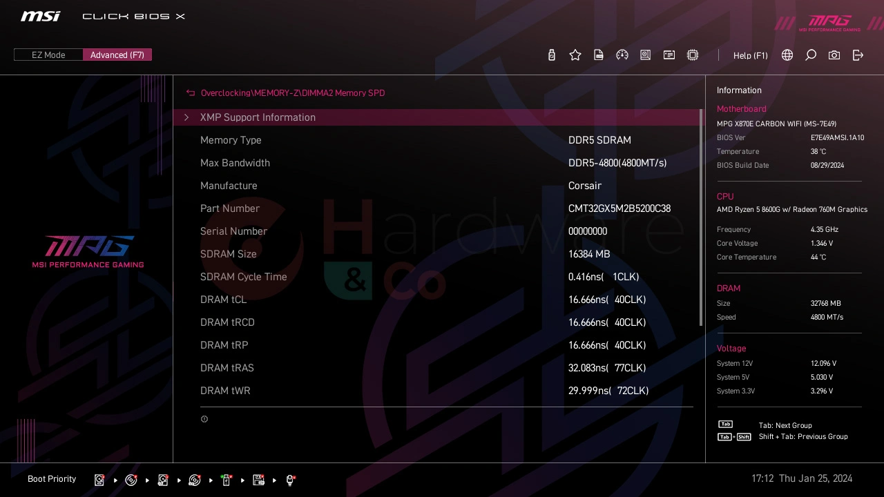The width and height of the screenshot is (884, 497).
Task: Go back via breadcrumb return arrow
Action: tap(191, 93)
